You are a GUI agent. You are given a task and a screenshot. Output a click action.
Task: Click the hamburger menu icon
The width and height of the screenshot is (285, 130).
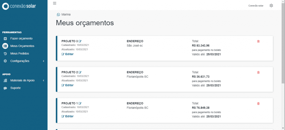pyautogui.click(x=55, y=3)
